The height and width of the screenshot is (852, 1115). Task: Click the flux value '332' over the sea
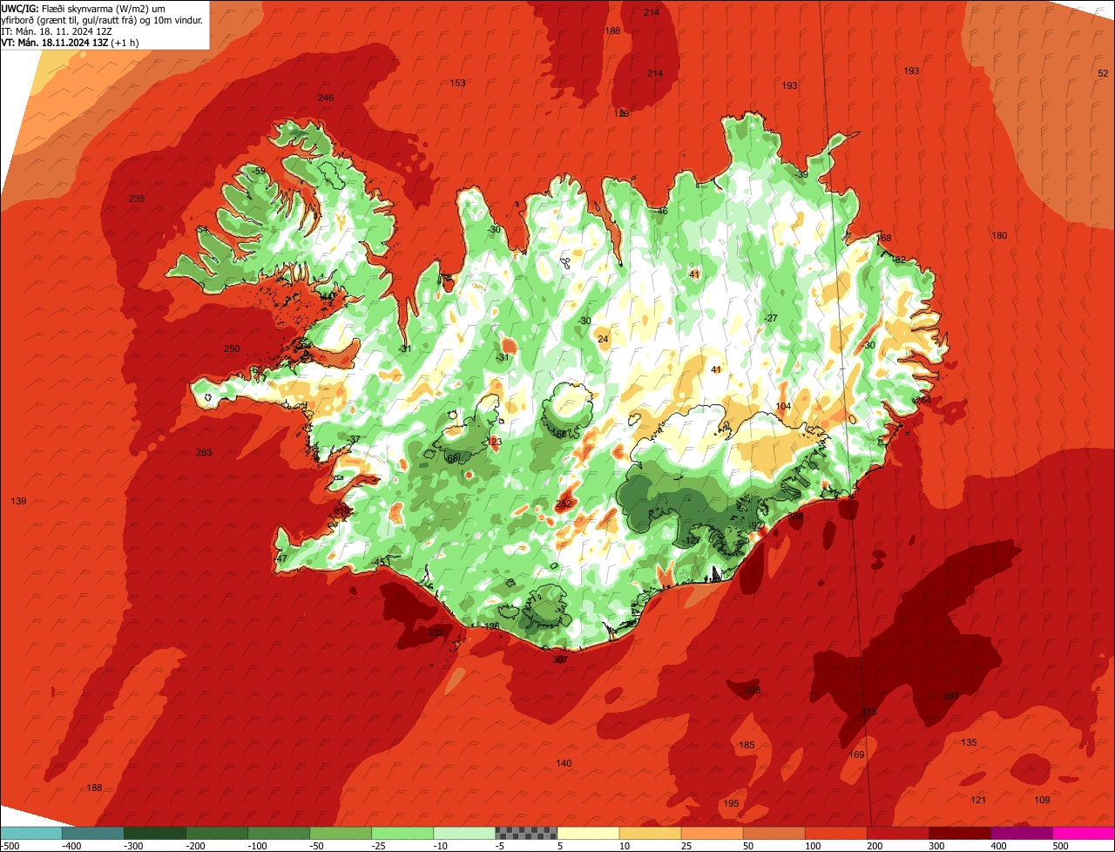point(436,632)
